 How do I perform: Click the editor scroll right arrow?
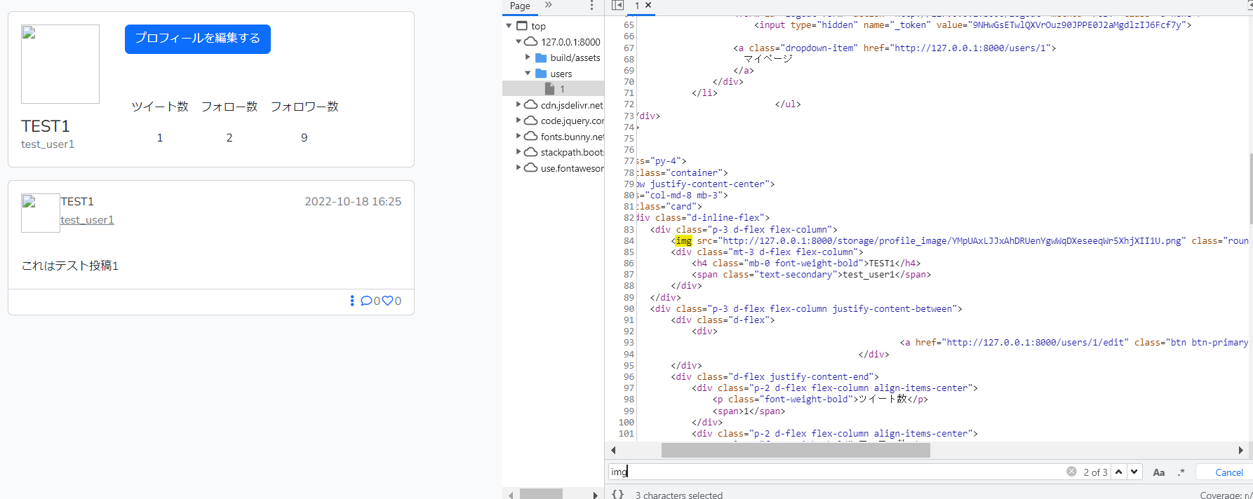pos(1240,450)
